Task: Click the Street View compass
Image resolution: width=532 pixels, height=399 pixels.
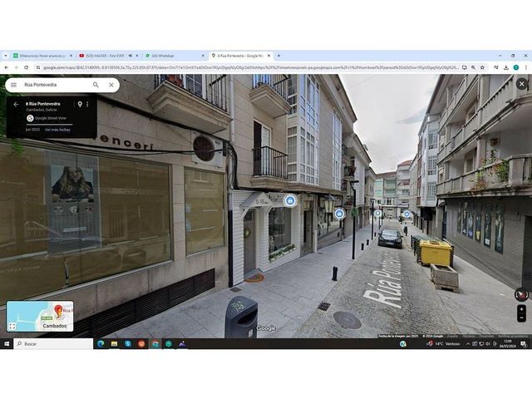Action: click(x=521, y=294)
